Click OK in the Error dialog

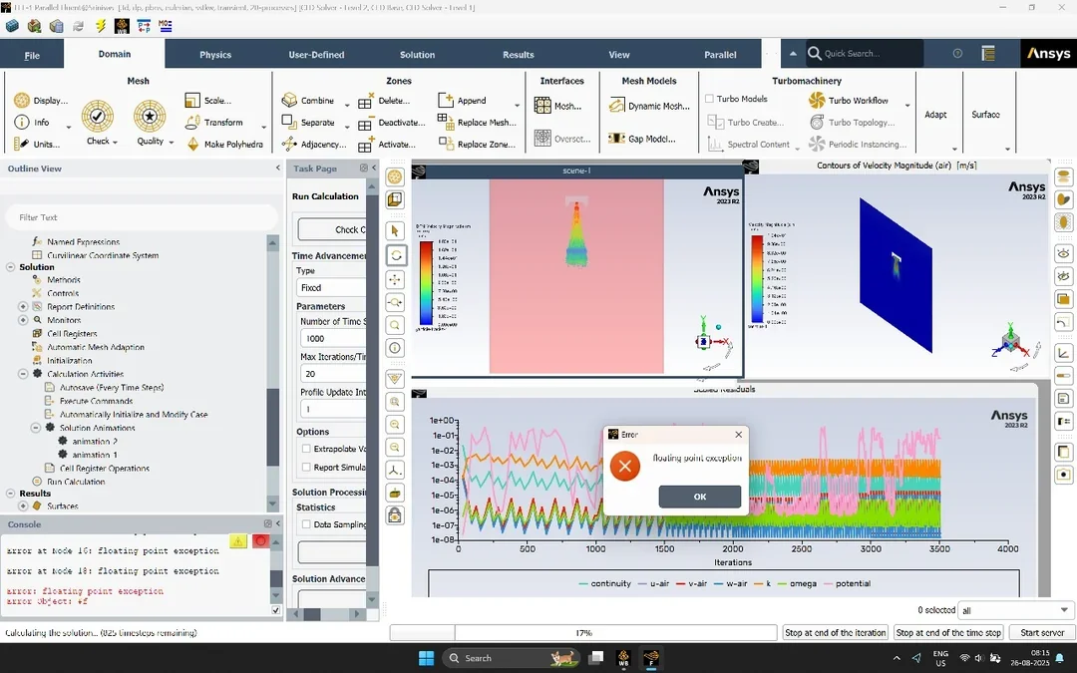click(x=699, y=497)
